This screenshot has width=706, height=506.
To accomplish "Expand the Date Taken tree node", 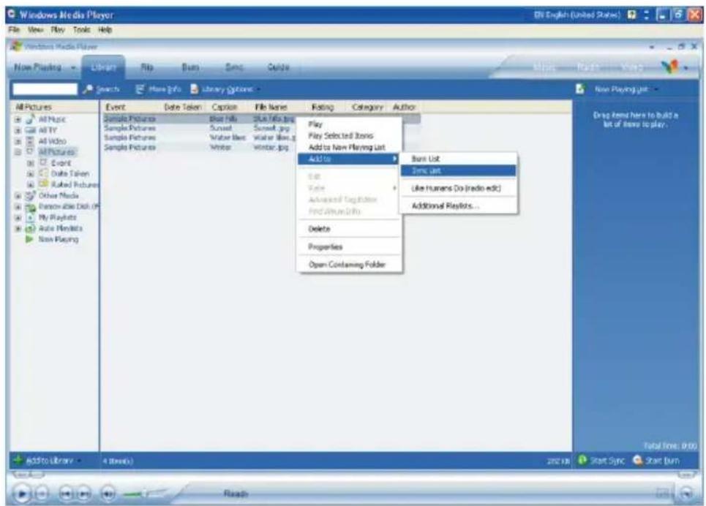I will coord(31,174).
